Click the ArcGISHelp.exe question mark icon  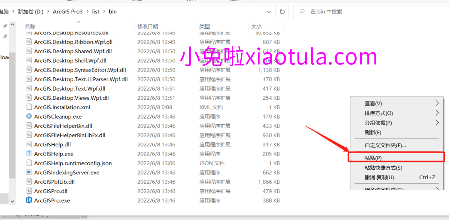pyautogui.click(x=29, y=154)
